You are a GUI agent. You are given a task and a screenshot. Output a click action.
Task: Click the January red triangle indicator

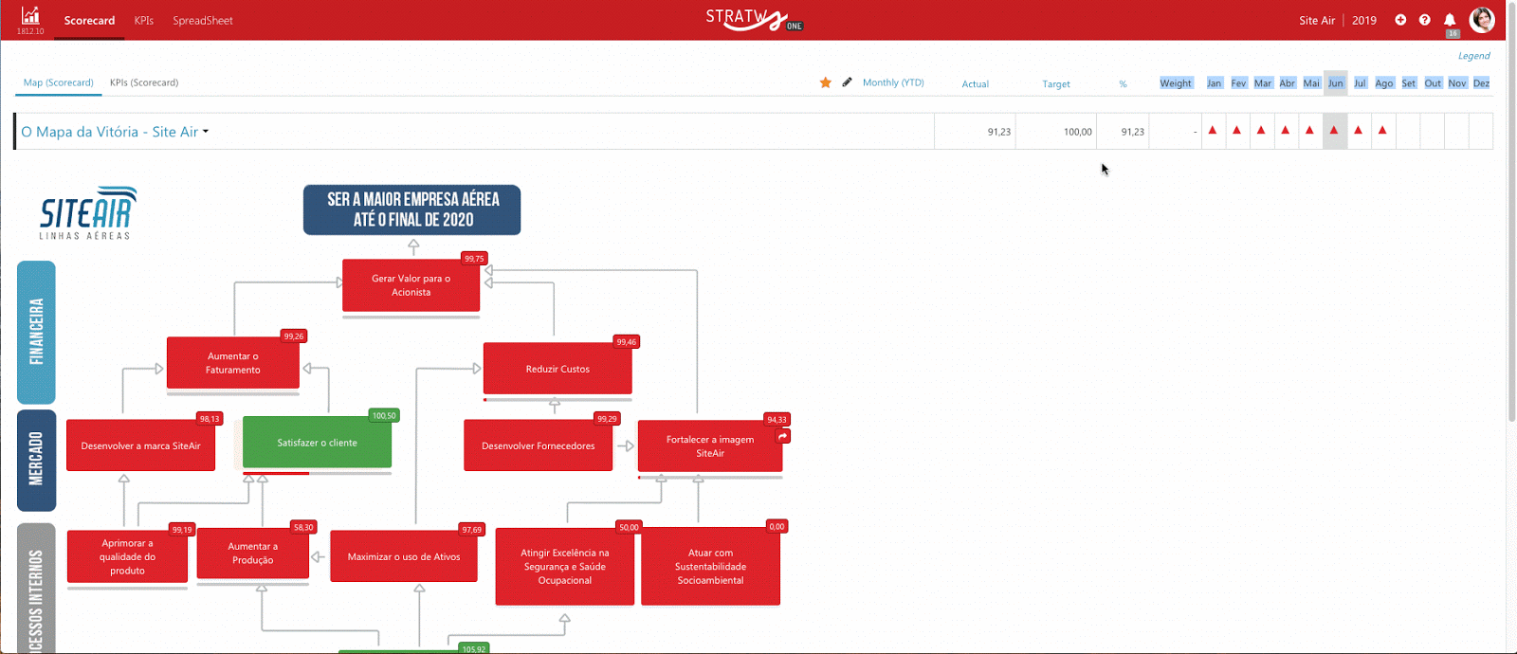click(x=1213, y=130)
